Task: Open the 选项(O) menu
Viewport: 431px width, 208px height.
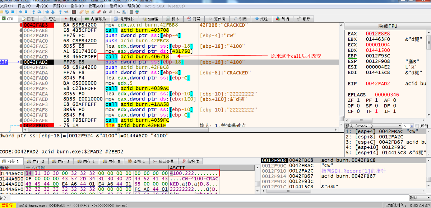Action: [x=116, y=6]
